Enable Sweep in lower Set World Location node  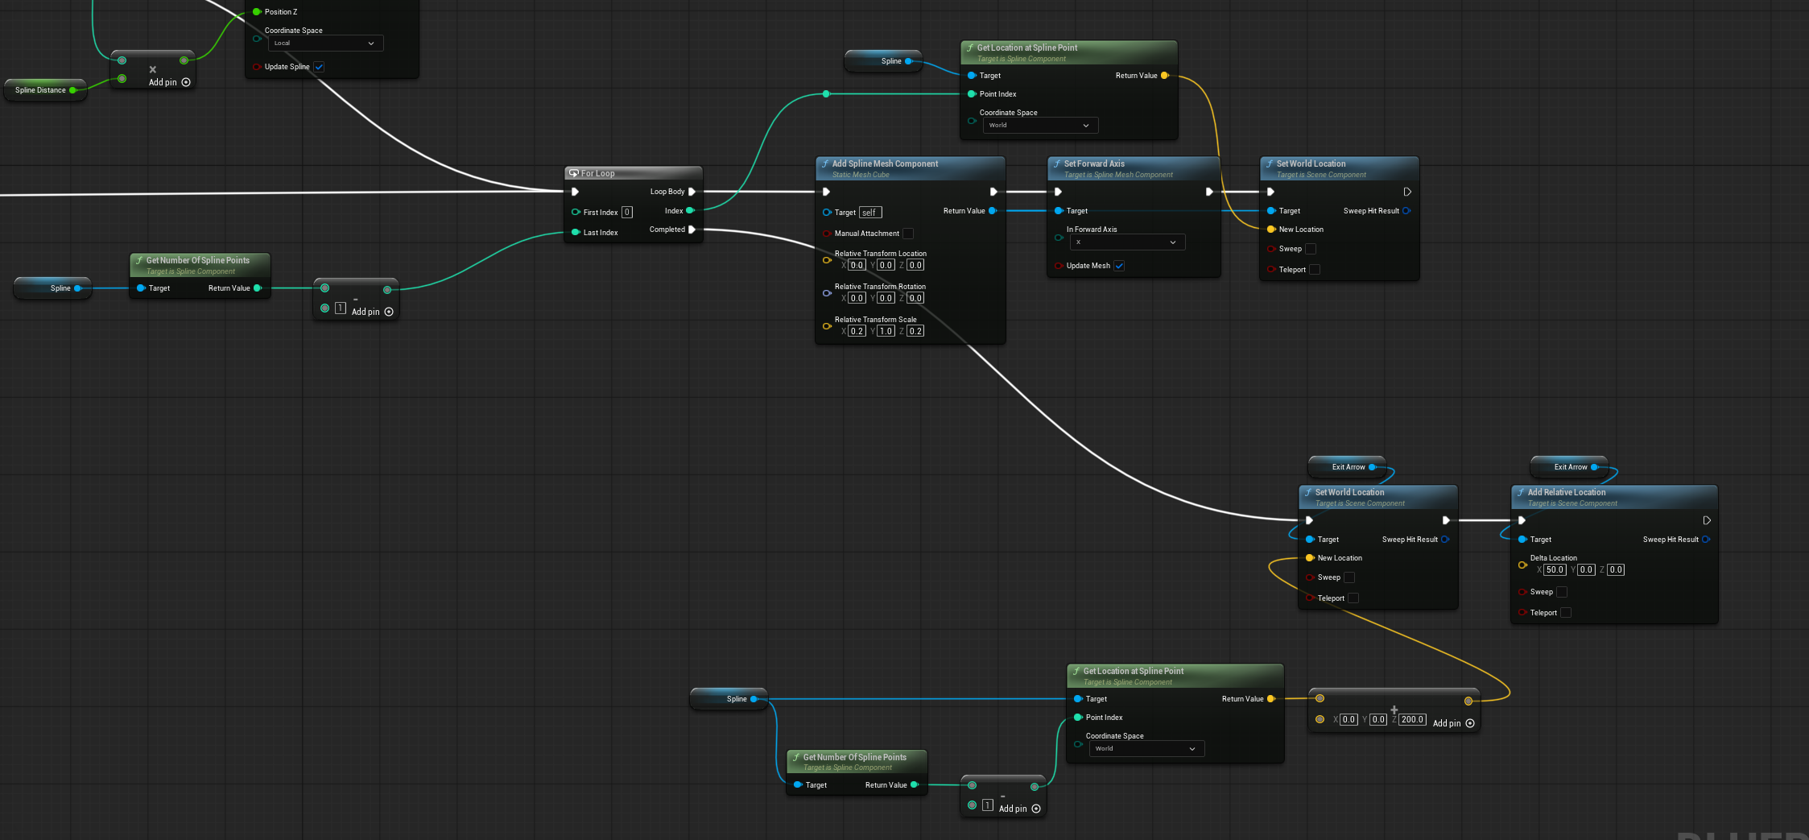[1349, 577]
